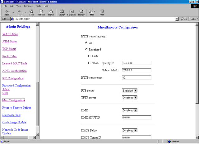Click the left frame vertical scrollbar thumb
The width and height of the screenshot is (199, 144).
point(37,104)
